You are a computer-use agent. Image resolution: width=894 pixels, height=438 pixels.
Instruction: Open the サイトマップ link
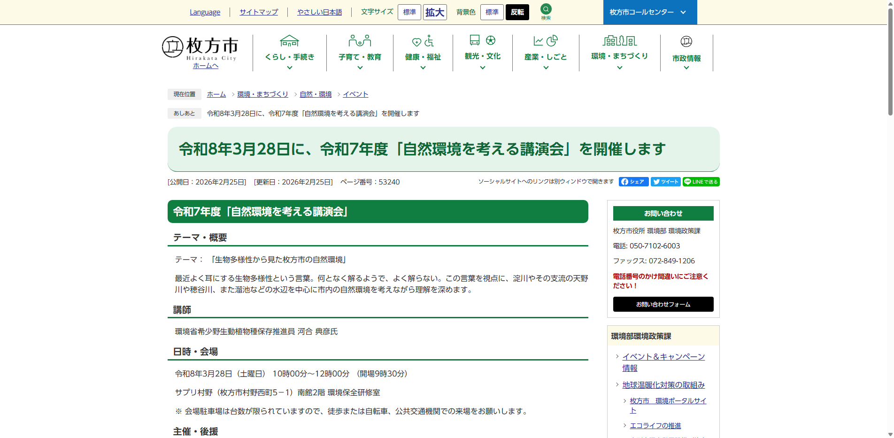[259, 12]
